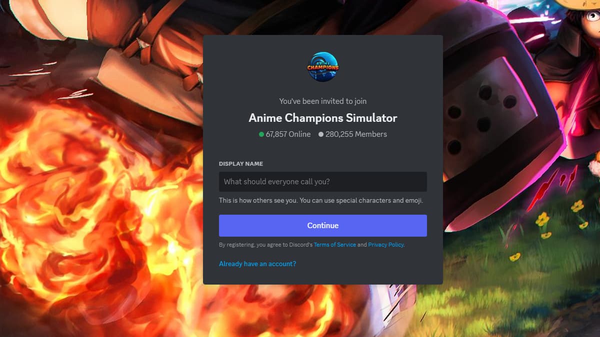The image size is (600, 337).
Task: Click the gray members status dot
Action: tap(321, 134)
